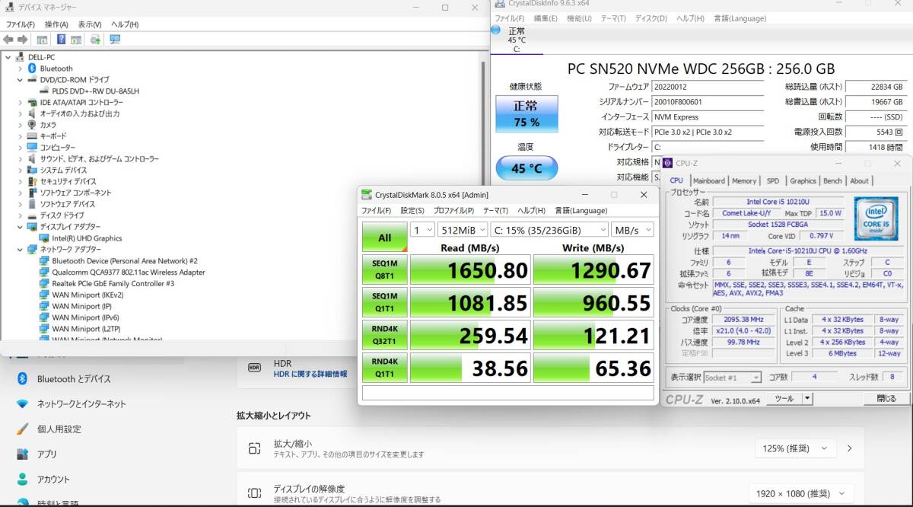This screenshot has height=507, width=913.
Task: Click the ディスク ドライブ icon in device tree
Action: 32,215
